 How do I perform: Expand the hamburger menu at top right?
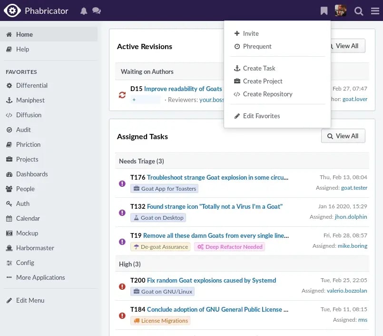click(375, 10)
